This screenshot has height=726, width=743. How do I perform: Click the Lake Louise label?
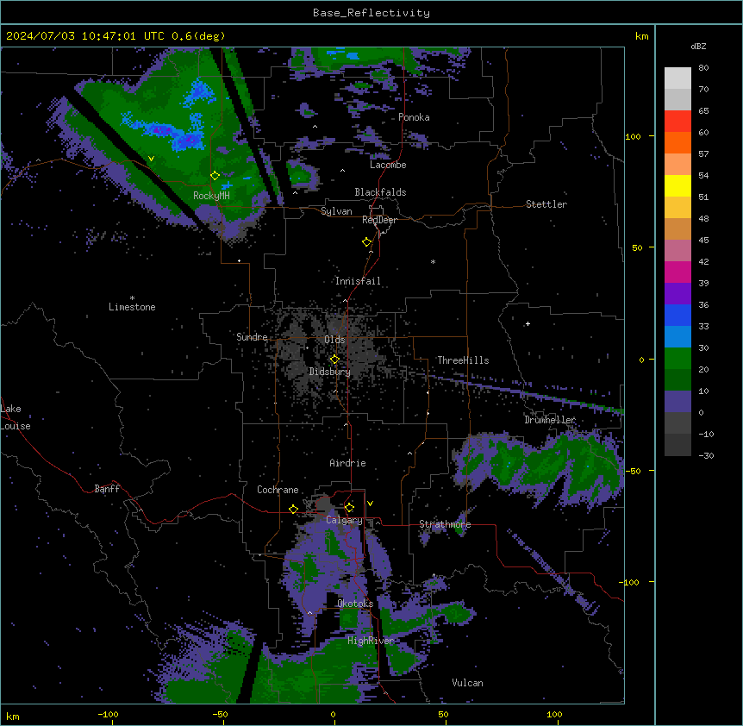(x=16, y=417)
